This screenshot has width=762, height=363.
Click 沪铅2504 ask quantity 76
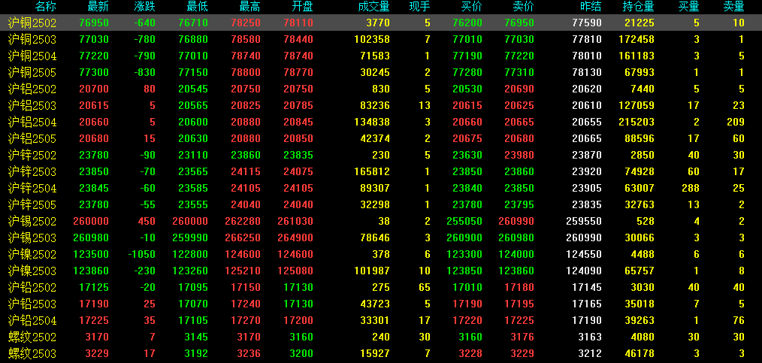(x=739, y=320)
